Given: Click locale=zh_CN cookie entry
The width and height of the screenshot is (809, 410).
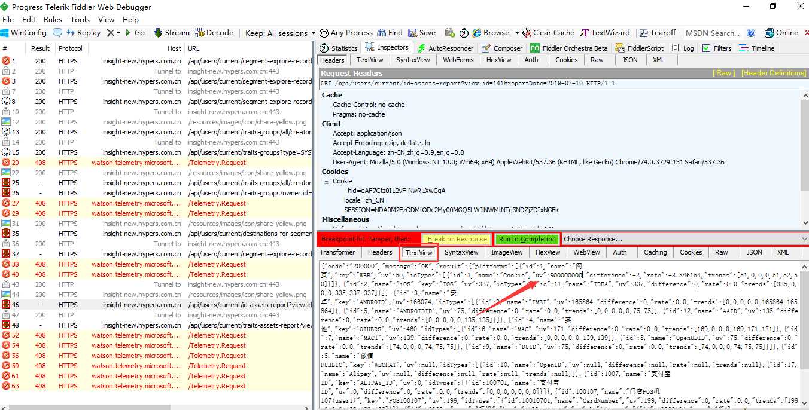Looking at the screenshot, I should 364,200.
